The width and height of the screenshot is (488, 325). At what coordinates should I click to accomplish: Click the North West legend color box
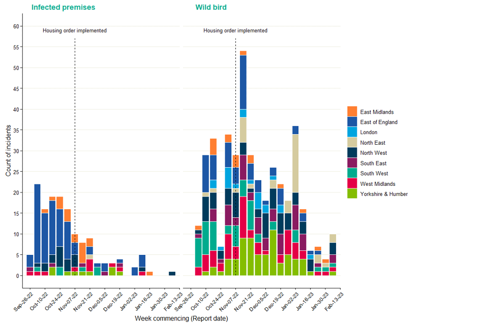(x=351, y=152)
